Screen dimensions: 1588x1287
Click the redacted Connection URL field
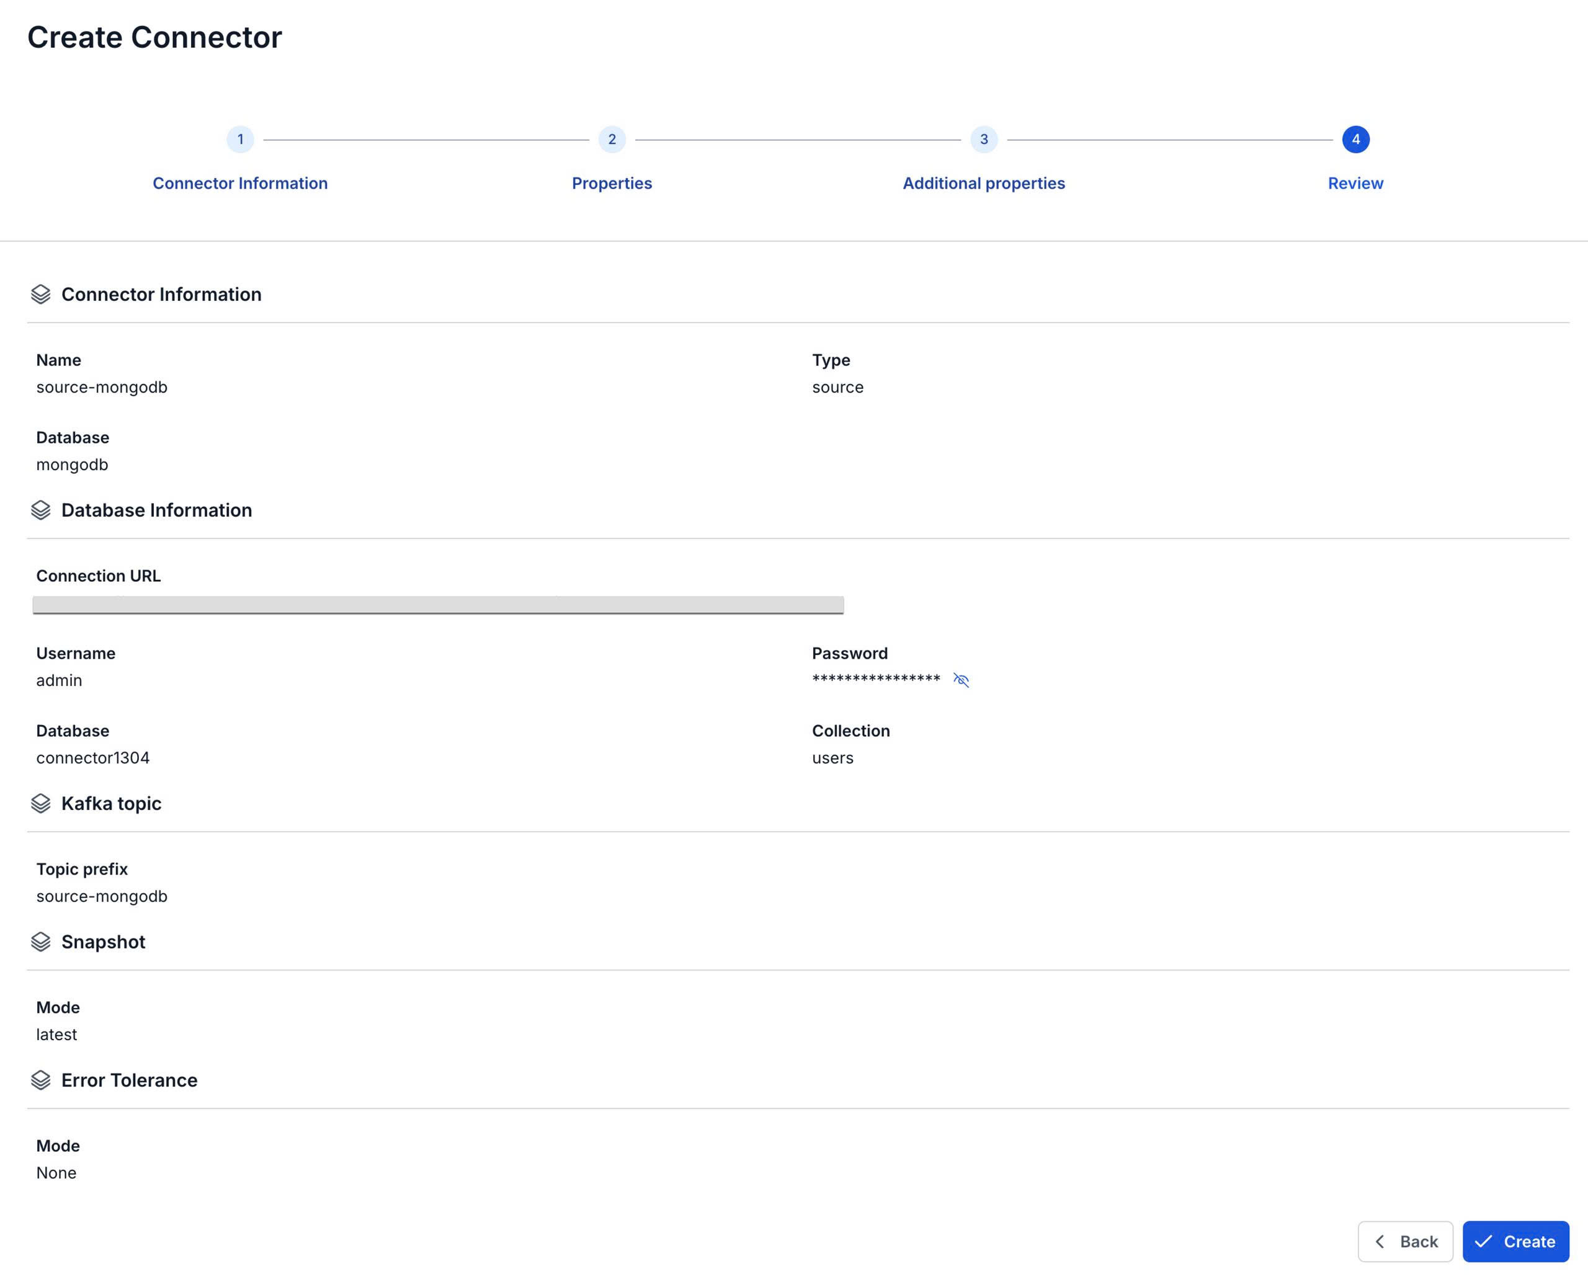(438, 605)
